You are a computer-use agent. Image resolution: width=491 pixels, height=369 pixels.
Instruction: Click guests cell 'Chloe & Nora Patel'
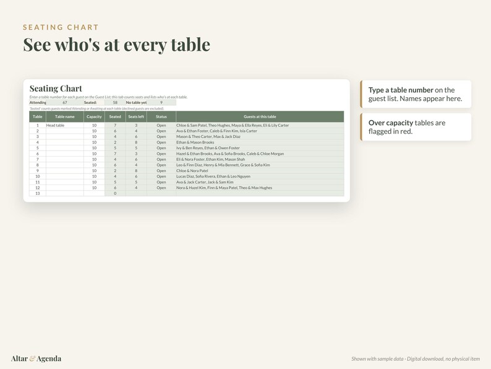pyautogui.click(x=260, y=170)
